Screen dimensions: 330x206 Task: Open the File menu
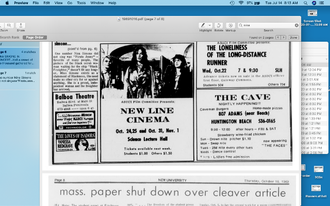pyautogui.click(x=36, y=3)
